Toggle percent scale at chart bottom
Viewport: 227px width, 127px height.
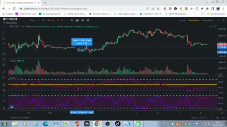click(213, 117)
